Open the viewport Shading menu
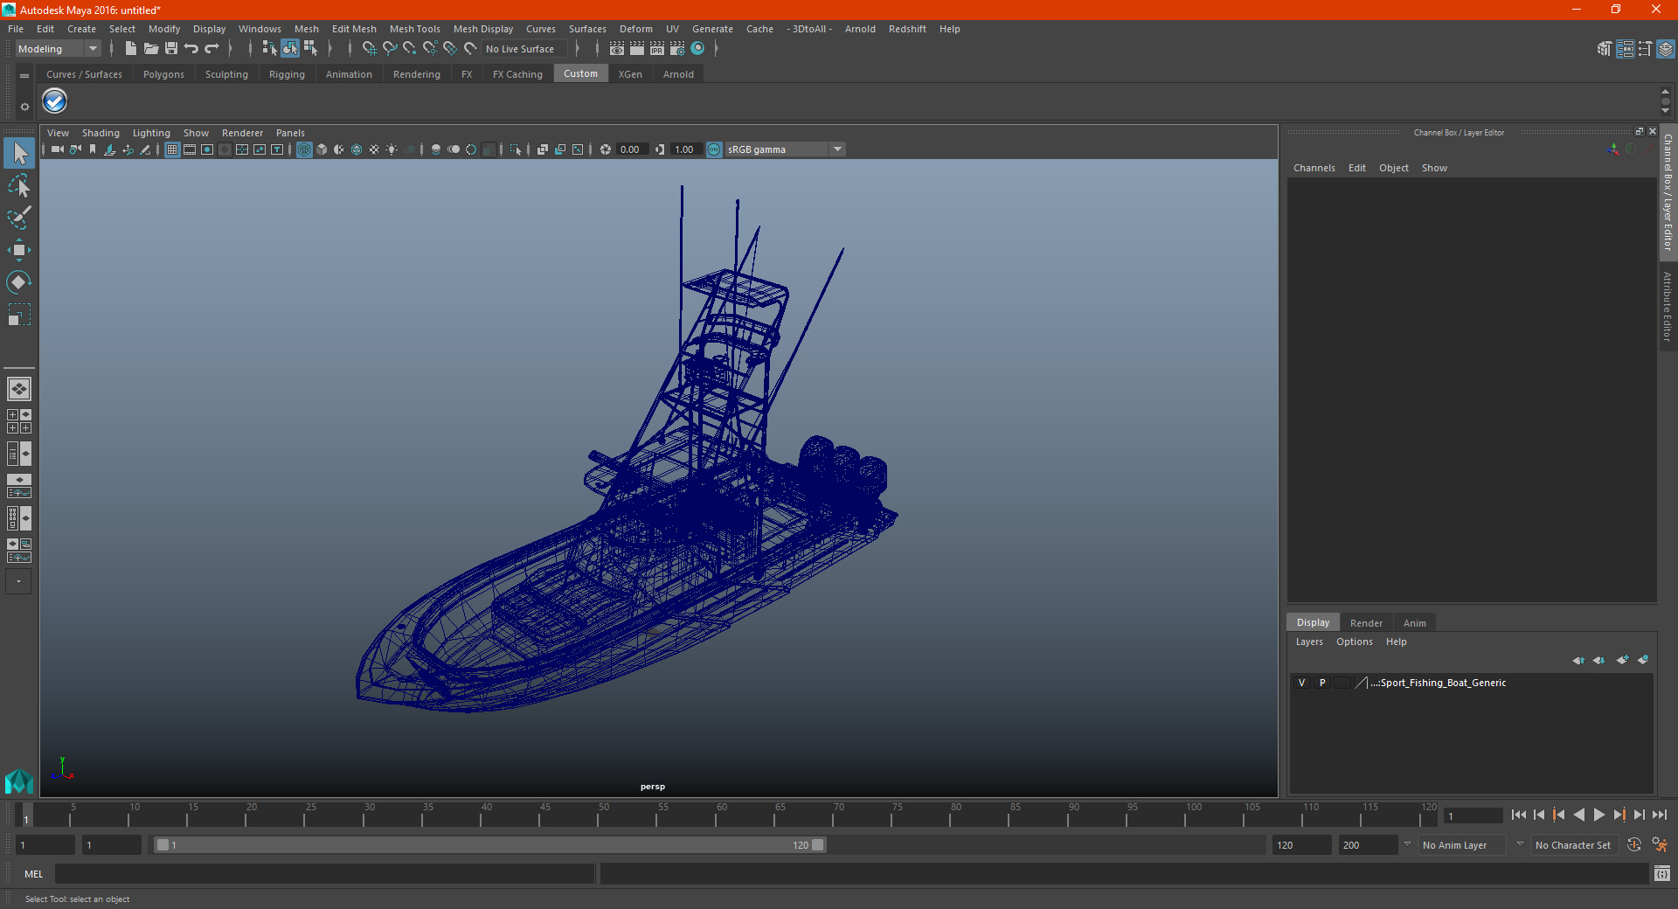 (x=101, y=133)
